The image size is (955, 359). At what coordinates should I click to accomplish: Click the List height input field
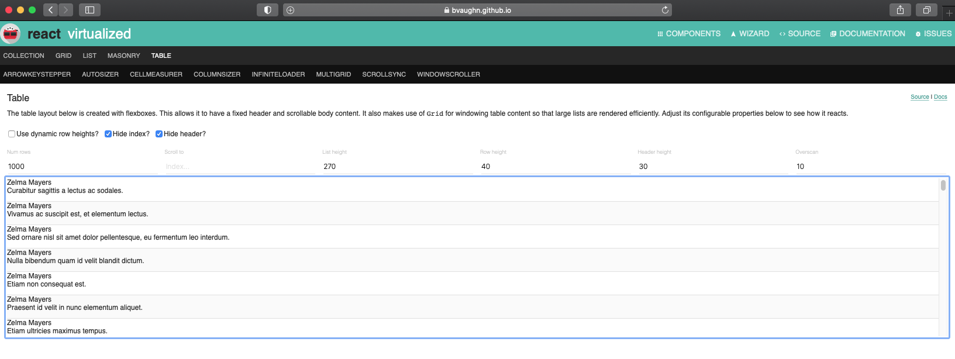[398, 167]
